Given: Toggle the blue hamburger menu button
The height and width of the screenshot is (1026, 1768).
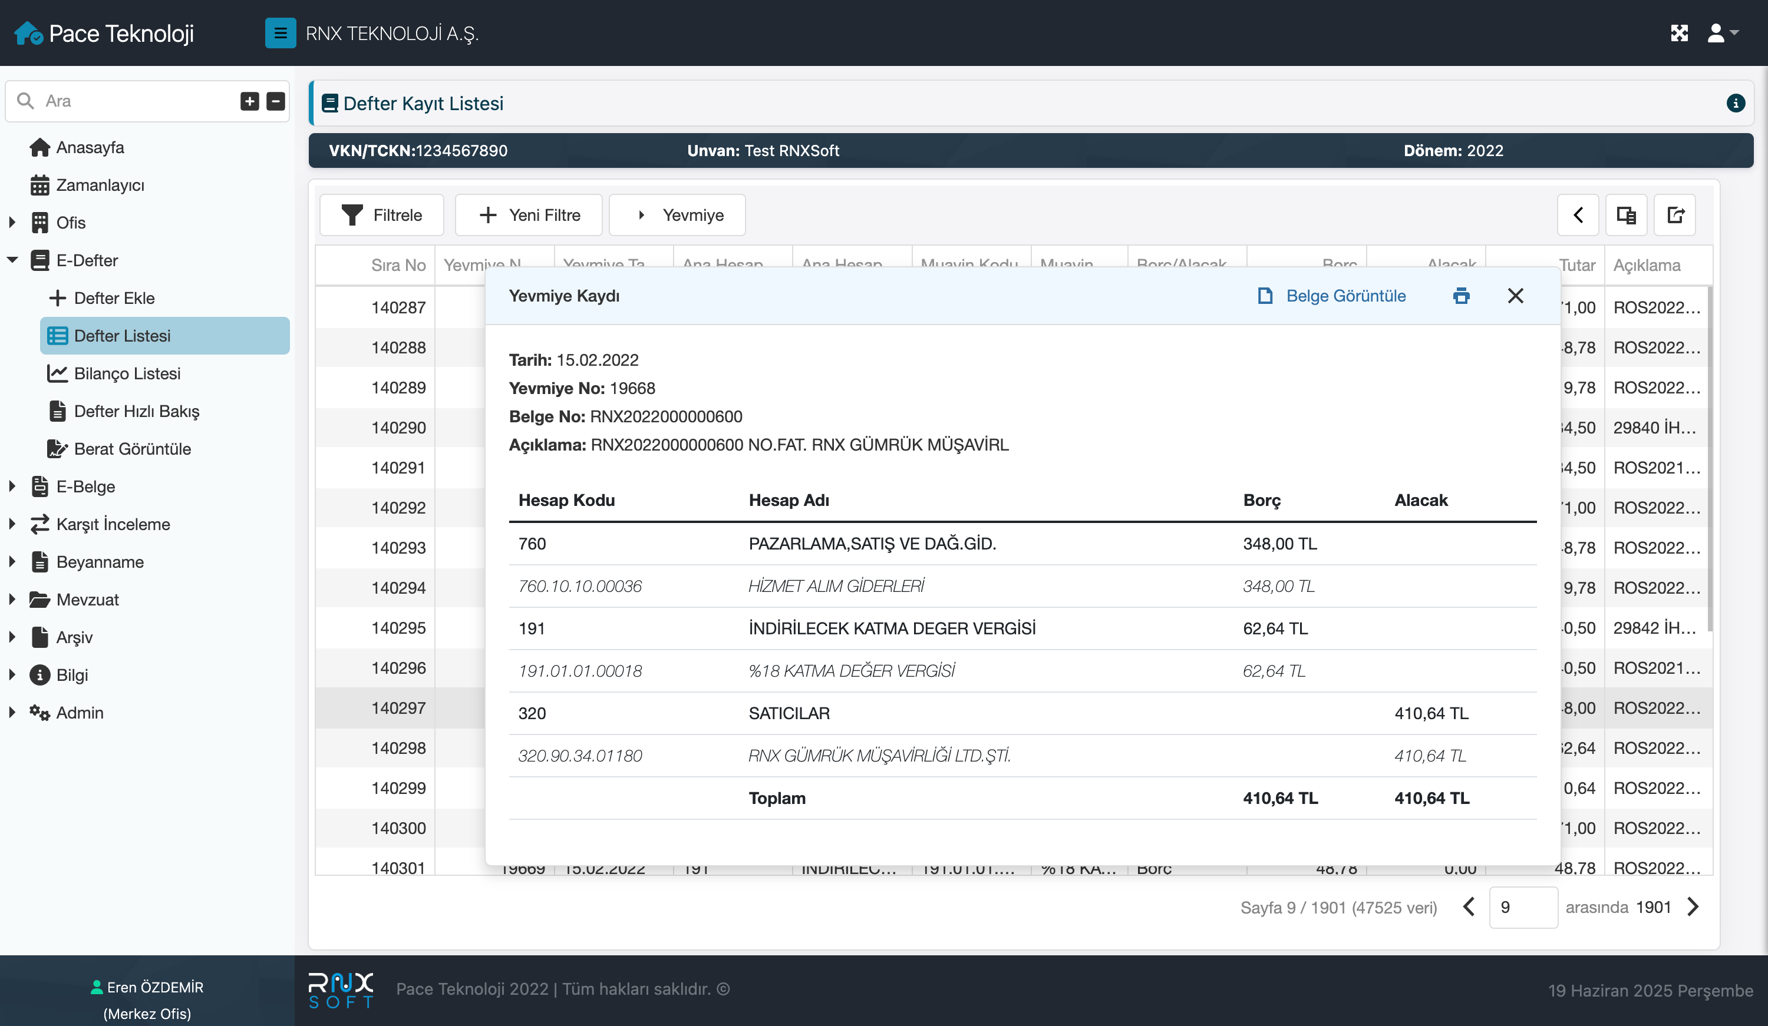Looking at the screenshot, I should (x=280, y=33).
